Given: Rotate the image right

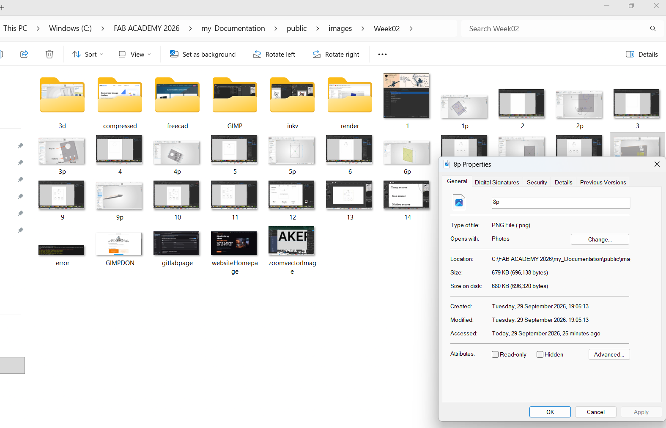Looking at the screenshot, I should click(x=336, y=54).
